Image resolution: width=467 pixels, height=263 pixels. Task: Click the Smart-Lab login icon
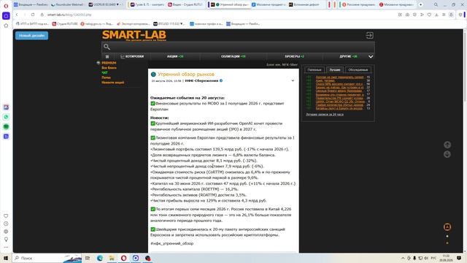point(369,36)
